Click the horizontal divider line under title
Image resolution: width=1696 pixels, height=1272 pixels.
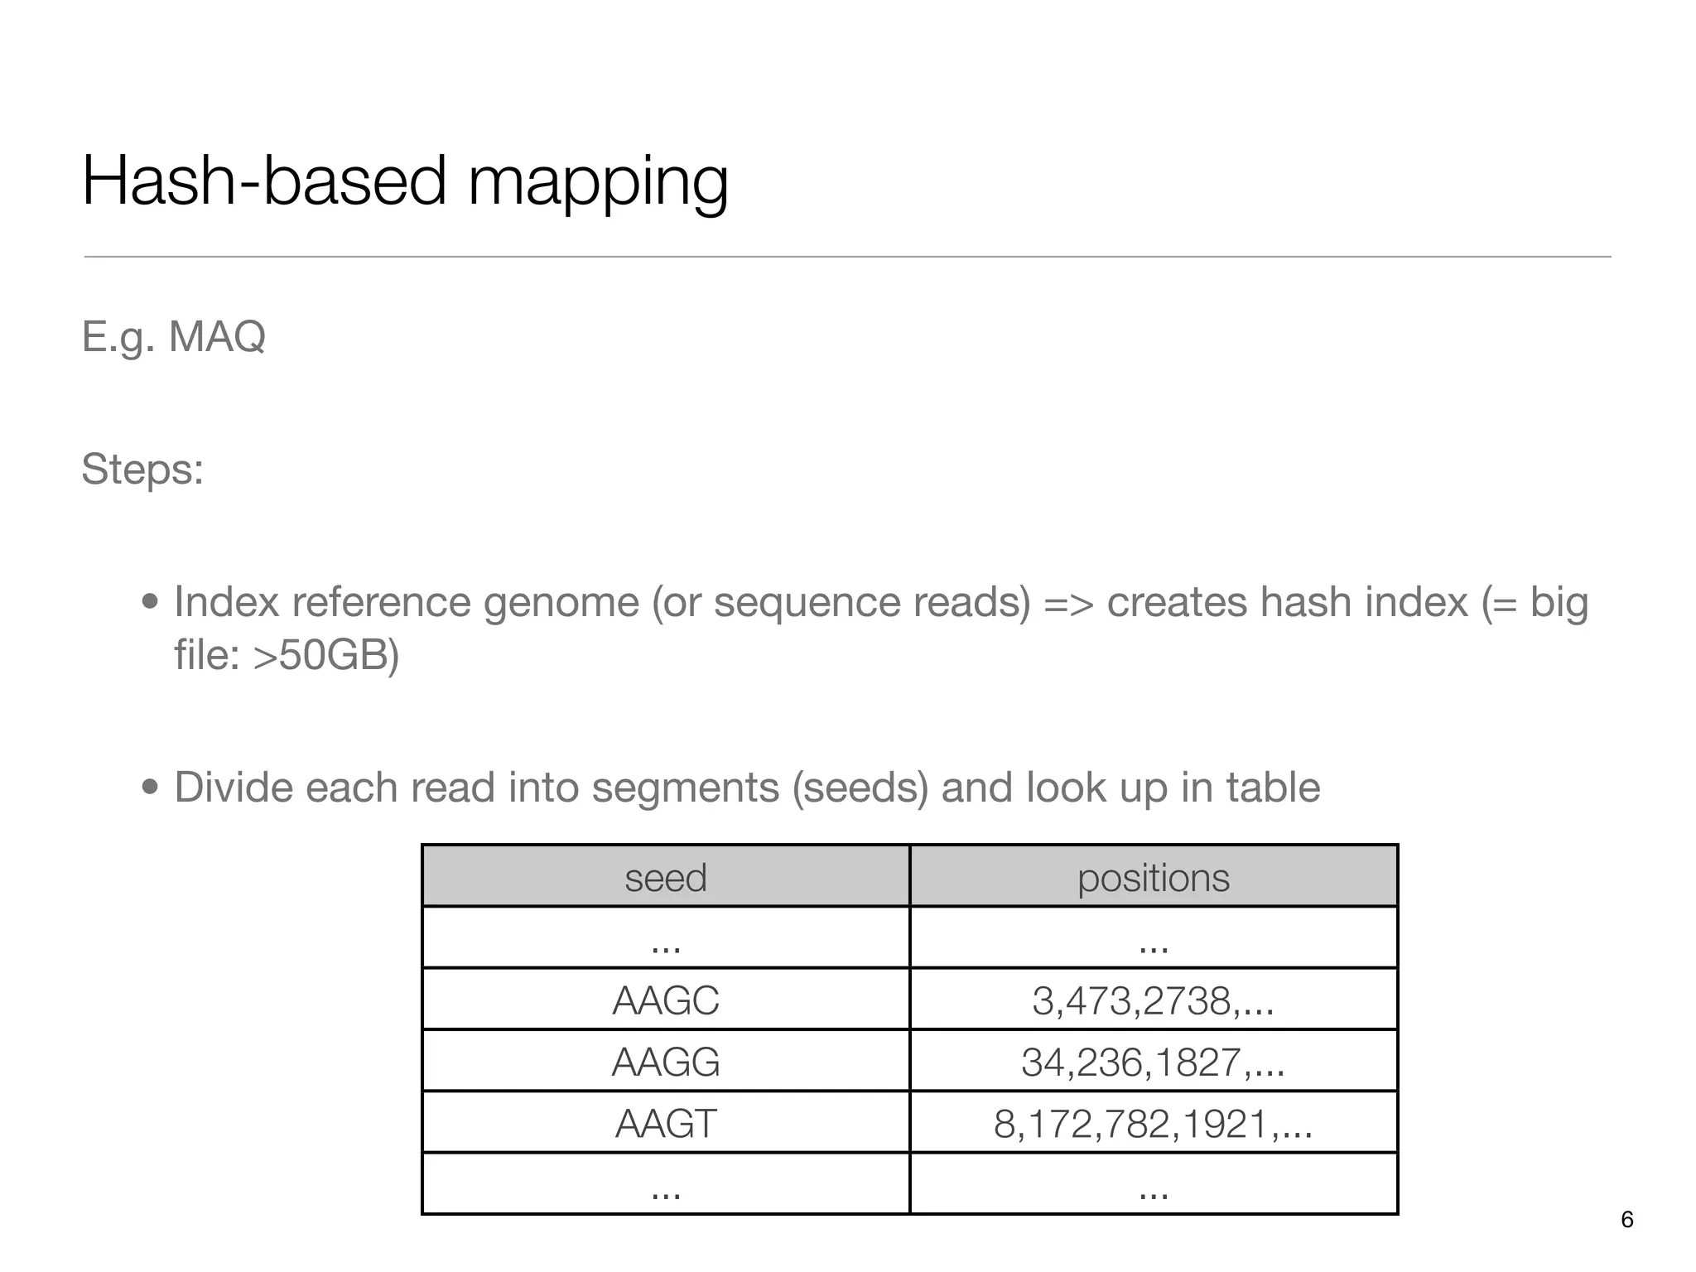pos(847,257)
